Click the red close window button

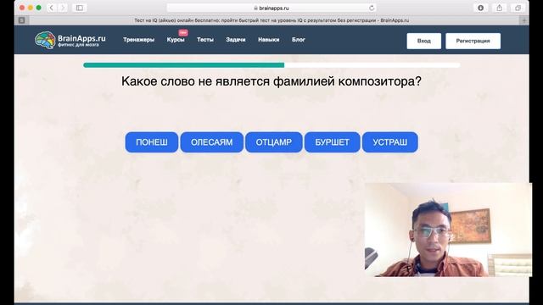pyautogui.click(x=22, y=8)
